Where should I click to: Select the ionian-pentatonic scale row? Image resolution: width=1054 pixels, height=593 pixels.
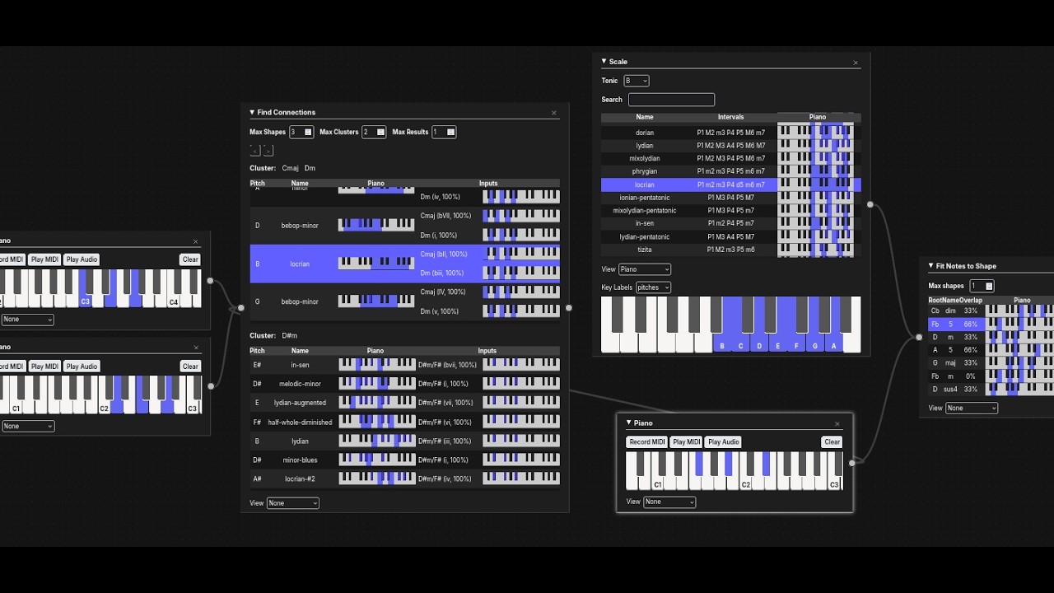pyautogui.click(x=731, y=198)
